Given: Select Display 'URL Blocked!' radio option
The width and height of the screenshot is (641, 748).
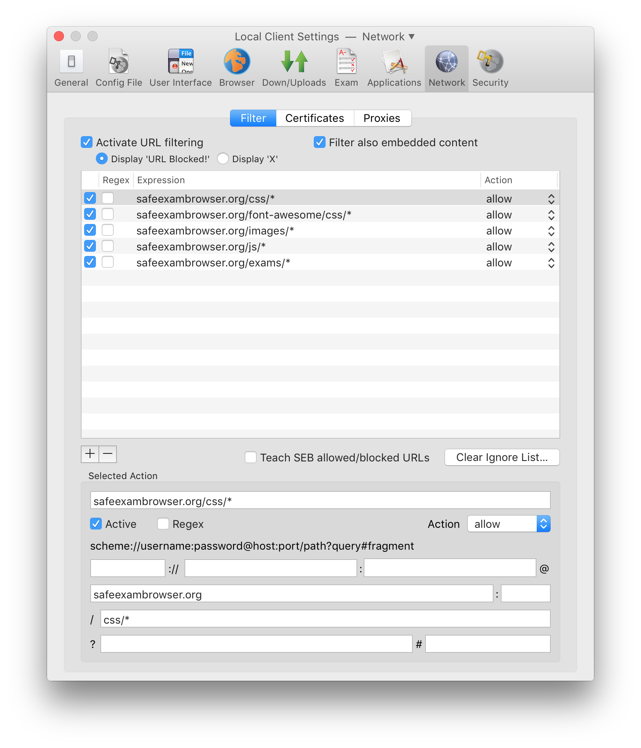Looking at the screenshot, I should [x=102, y=158].
